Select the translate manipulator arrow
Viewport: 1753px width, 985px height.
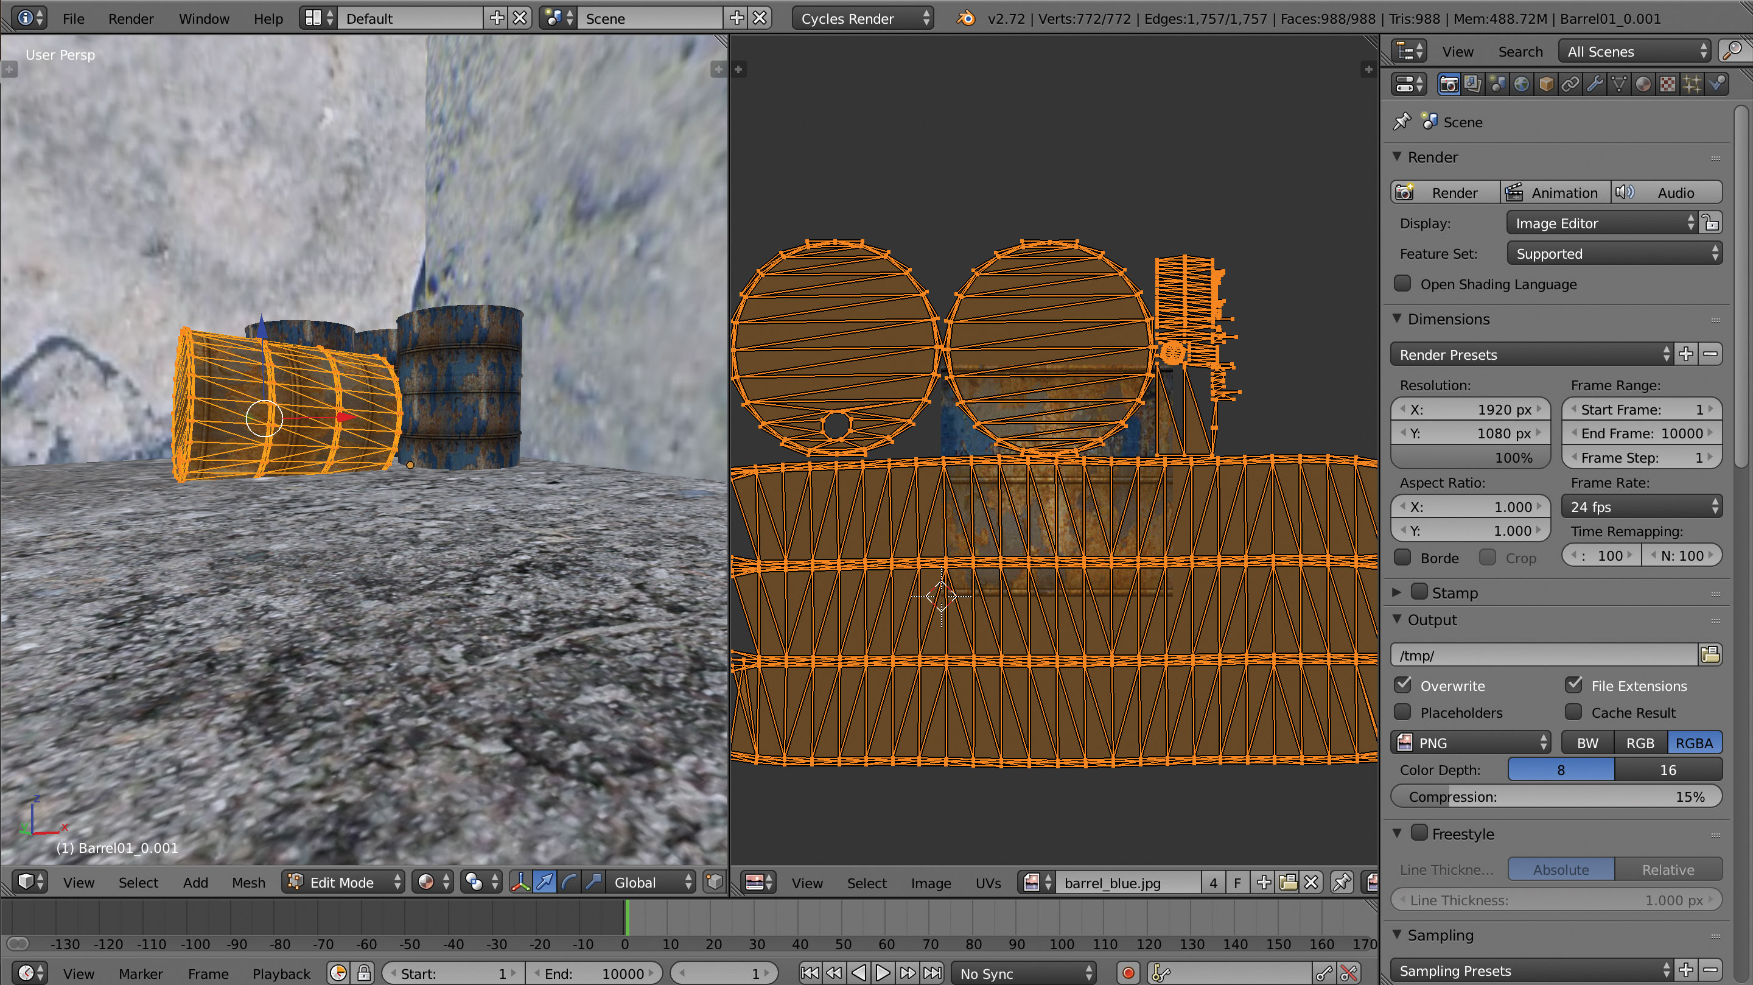[545, 882]
